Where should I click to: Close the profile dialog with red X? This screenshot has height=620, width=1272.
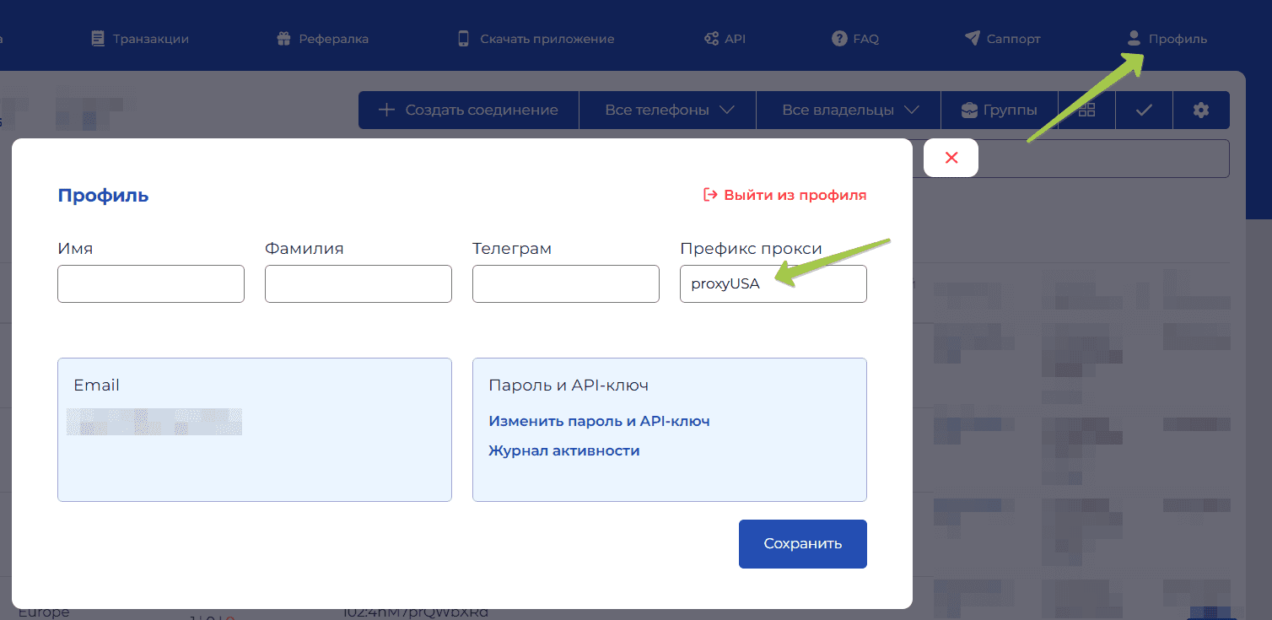click(x=951, y=158)
